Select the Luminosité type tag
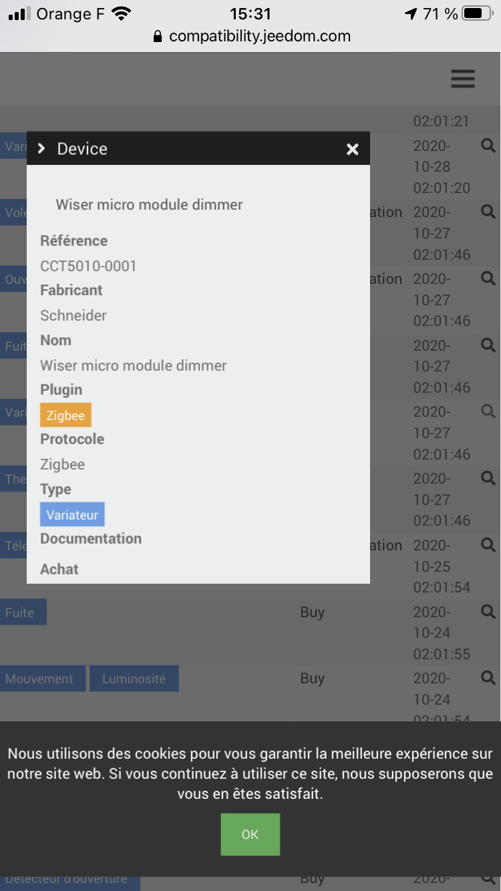This screenshot has width=501, height=891. [x=134, y=679]
